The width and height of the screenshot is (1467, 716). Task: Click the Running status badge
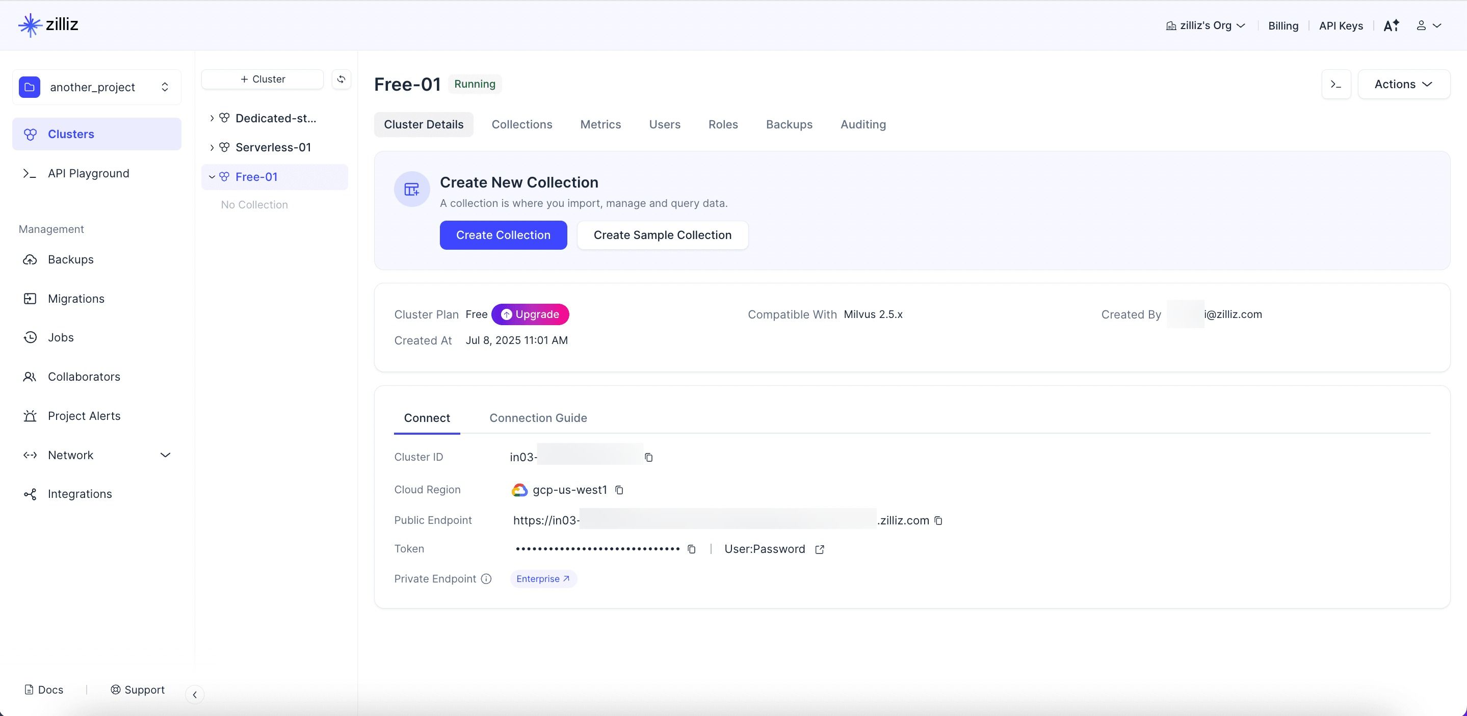(x=475, y=84)
